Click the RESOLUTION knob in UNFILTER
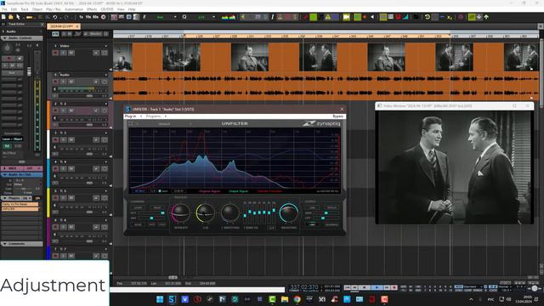The image size is (544, 306). (289, 212)
